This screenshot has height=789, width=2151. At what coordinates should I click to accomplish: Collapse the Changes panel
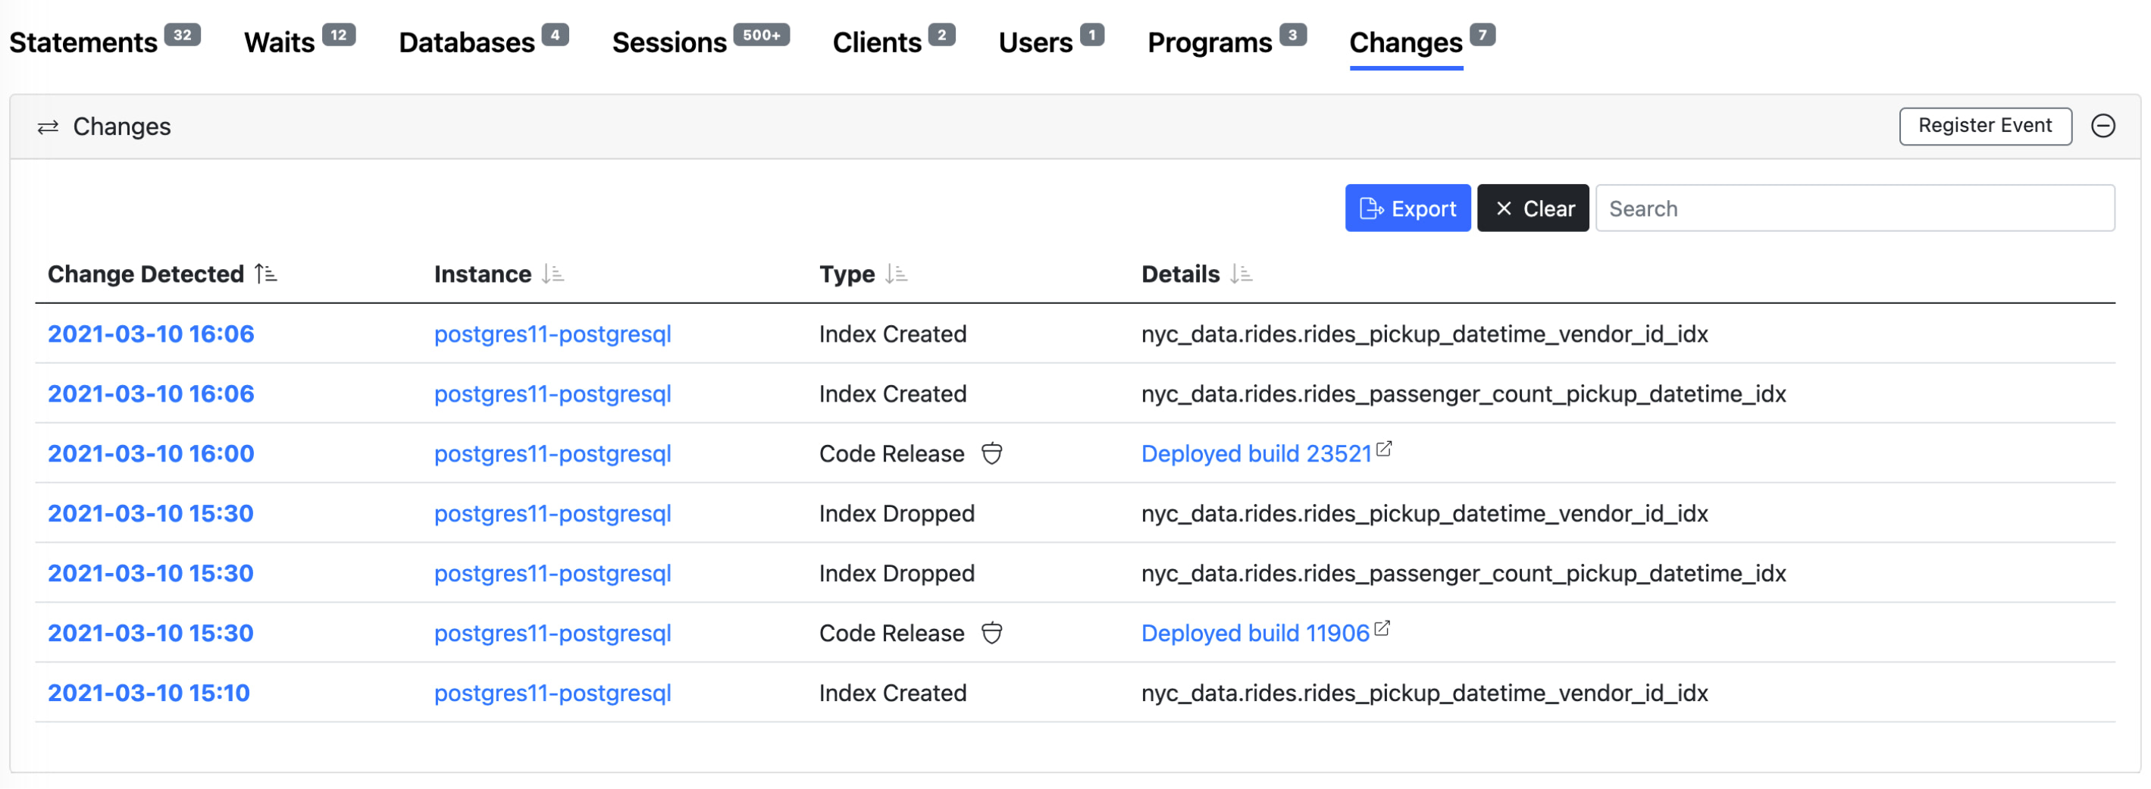pyautogui.click(x=2102, y=126)
